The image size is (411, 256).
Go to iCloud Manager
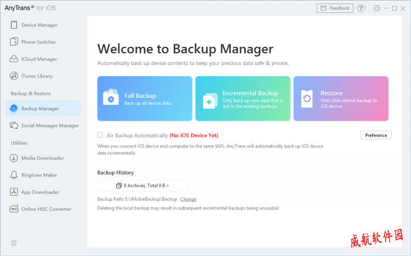click(x=43, y=59)
